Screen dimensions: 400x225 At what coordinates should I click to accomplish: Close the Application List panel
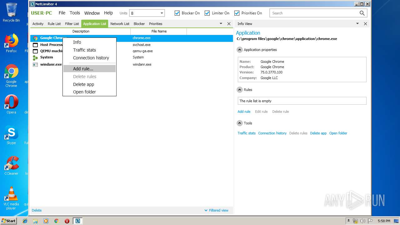[229, 24]
